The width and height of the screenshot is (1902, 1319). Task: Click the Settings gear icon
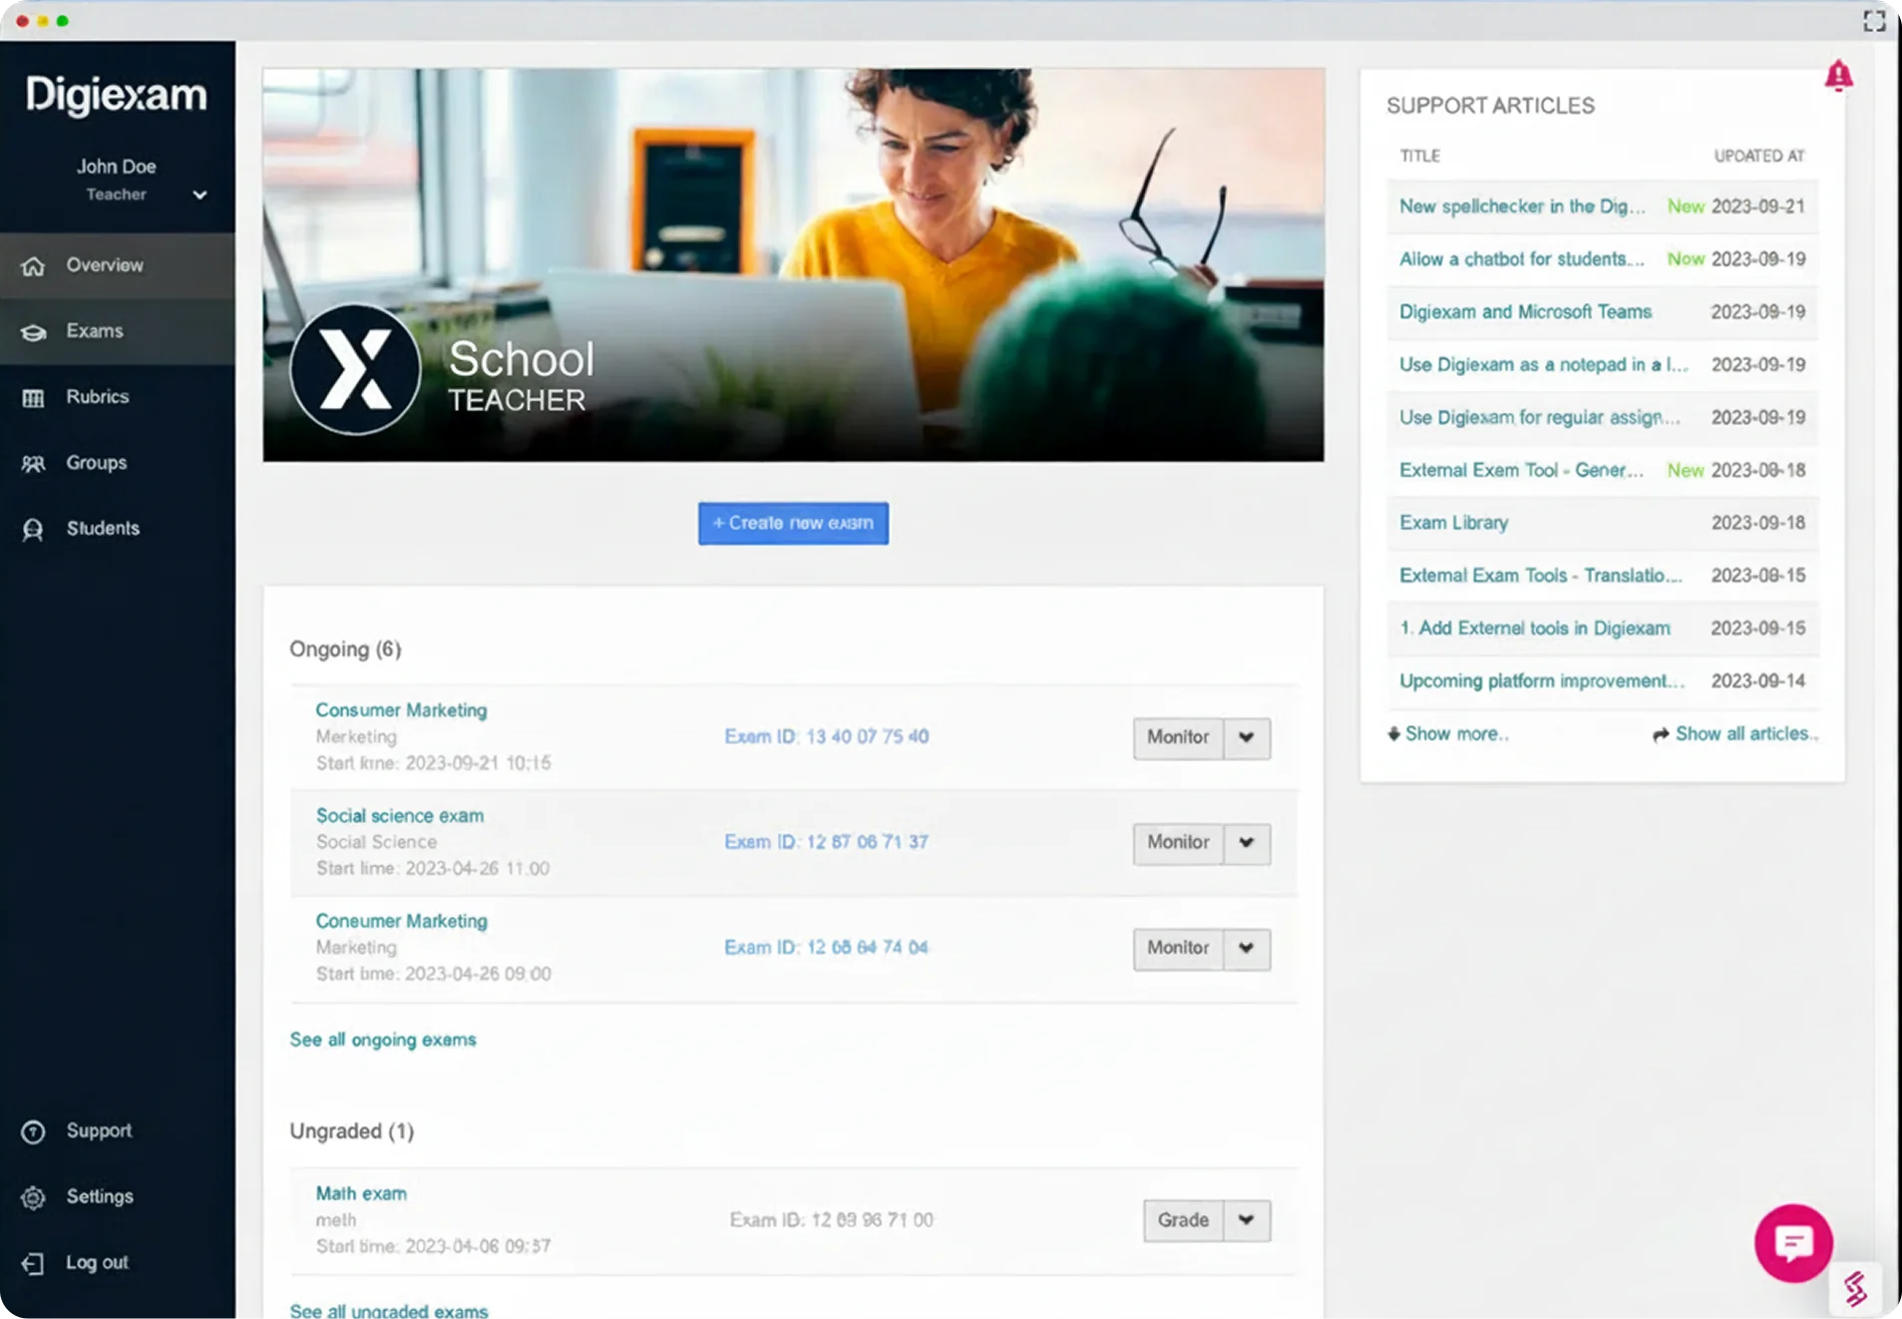(33, 1197)
